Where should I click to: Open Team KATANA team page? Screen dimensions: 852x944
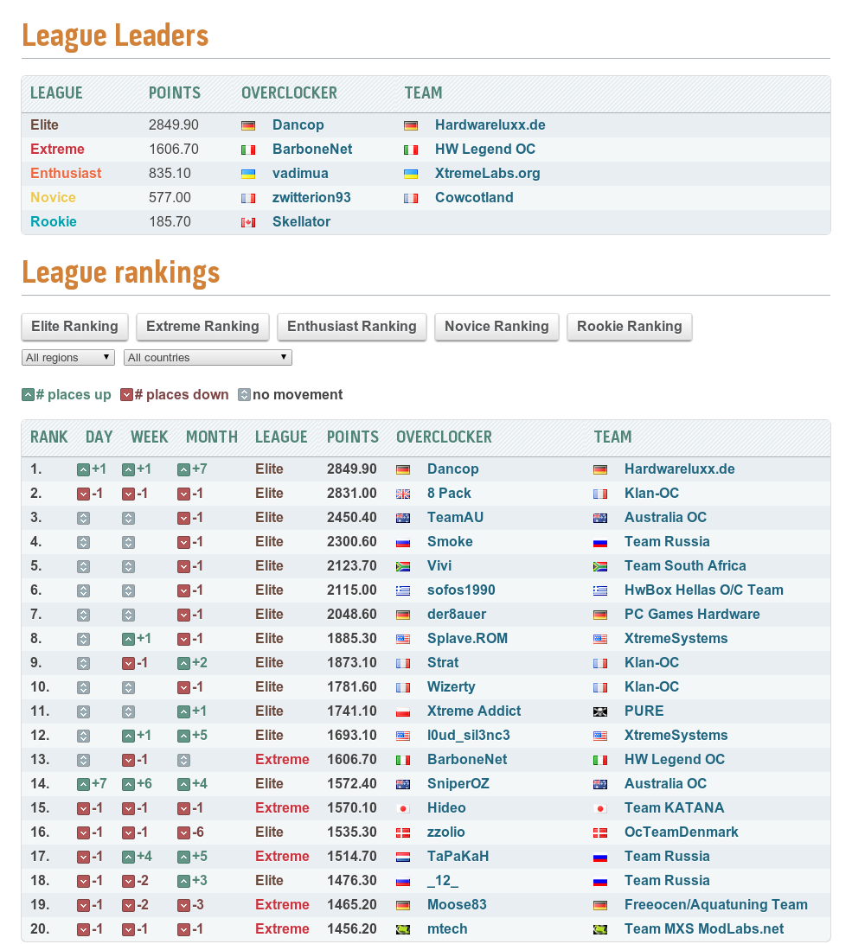(x=675, y=808)
